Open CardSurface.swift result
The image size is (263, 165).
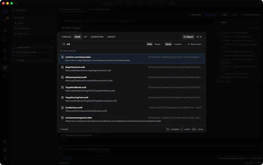click(x=131, y=109)
